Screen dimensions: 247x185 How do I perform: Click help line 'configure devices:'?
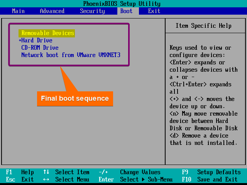197,55
